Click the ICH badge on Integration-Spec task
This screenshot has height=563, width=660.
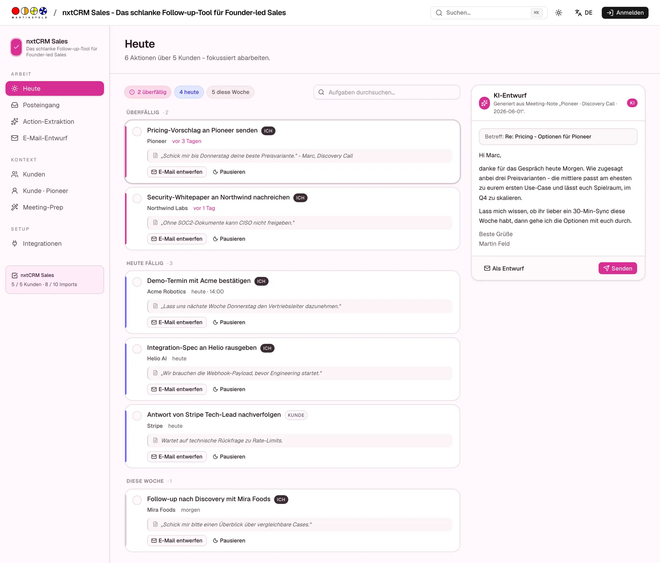click(x=267, y=348)
